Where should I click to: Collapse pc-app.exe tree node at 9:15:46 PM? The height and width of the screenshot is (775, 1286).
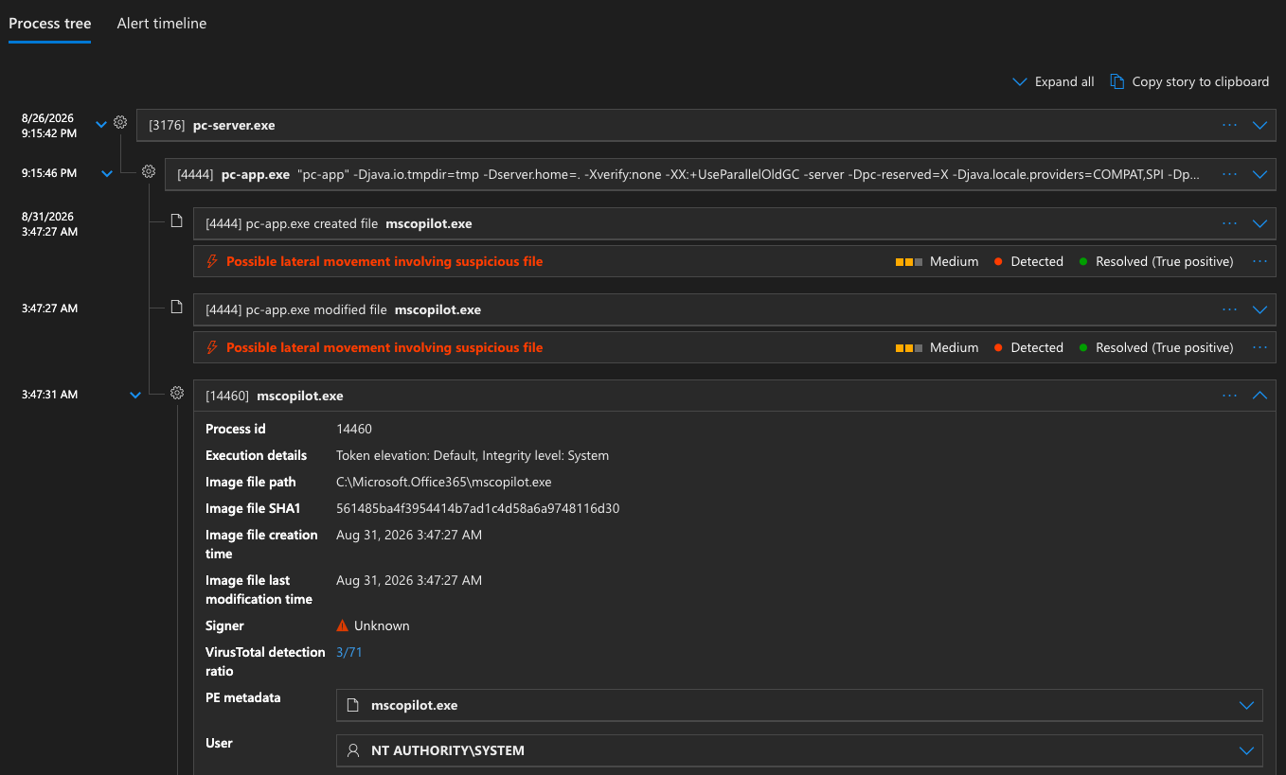click(107, 173)
